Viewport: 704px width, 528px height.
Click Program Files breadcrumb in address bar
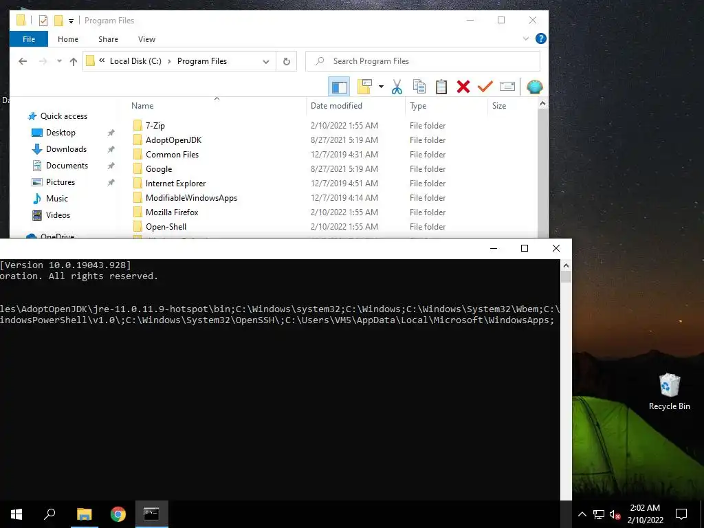pyautogui.click(x=202, y=61)
